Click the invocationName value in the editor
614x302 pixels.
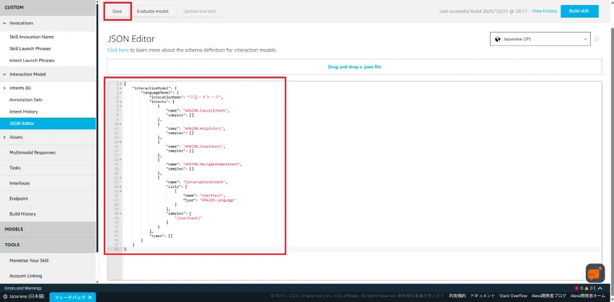pos(205,97)
